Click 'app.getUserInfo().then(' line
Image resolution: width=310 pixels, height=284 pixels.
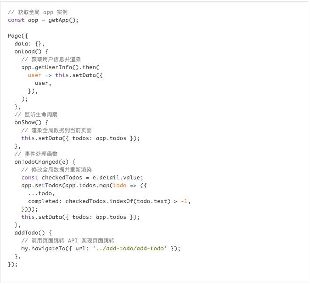60,67
